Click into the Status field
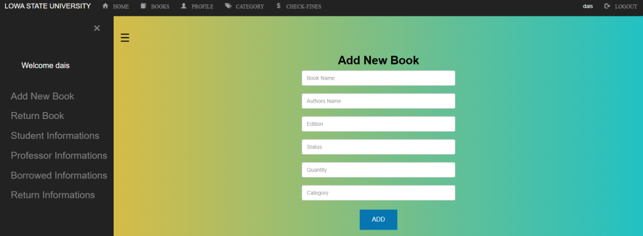The width and height of the screenshot is (643, 236). click(x=379, y=147)
